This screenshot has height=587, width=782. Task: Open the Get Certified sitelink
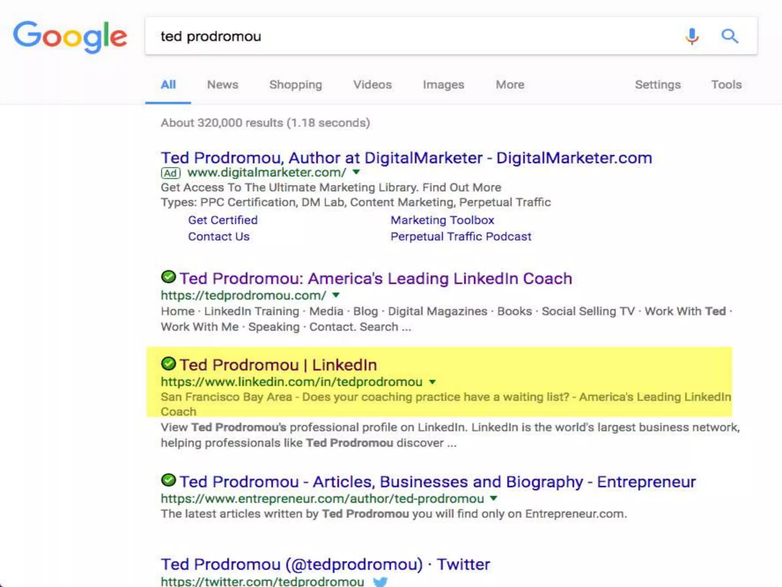click(x=223, y=220)
